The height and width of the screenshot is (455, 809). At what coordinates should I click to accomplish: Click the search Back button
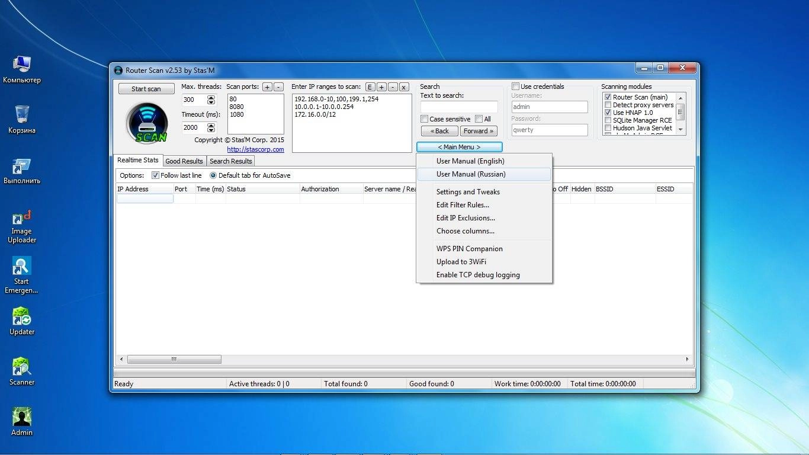pyautogui.click(x=440, y=131)
